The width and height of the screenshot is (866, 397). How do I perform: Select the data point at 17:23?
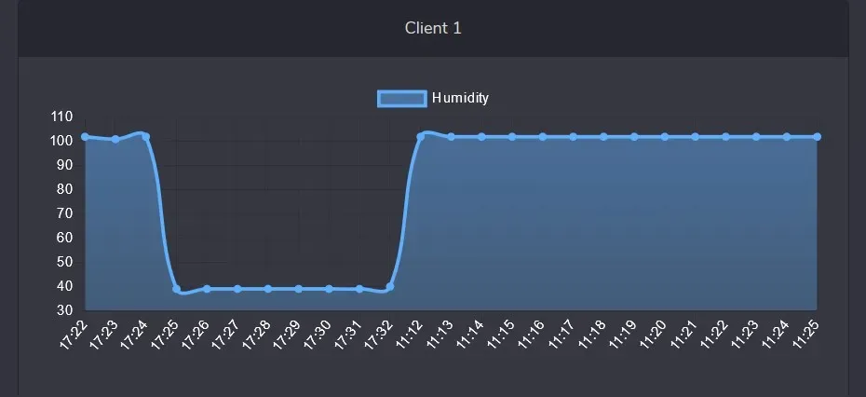[x=115, y=140]
